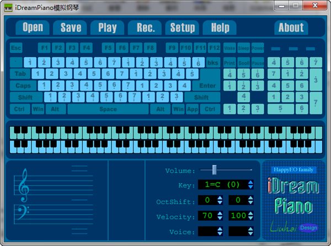Click the Tab key on the virtual keyboard

click(x=20, y=74)
